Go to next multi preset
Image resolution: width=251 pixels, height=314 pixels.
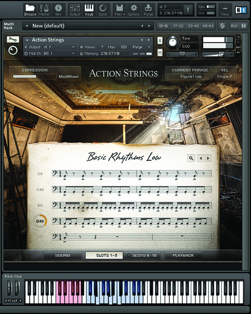pos(149,26)
